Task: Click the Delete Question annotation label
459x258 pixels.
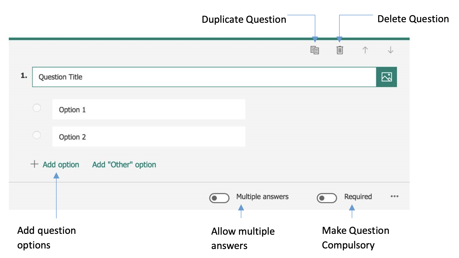Action: click(413, 19)
